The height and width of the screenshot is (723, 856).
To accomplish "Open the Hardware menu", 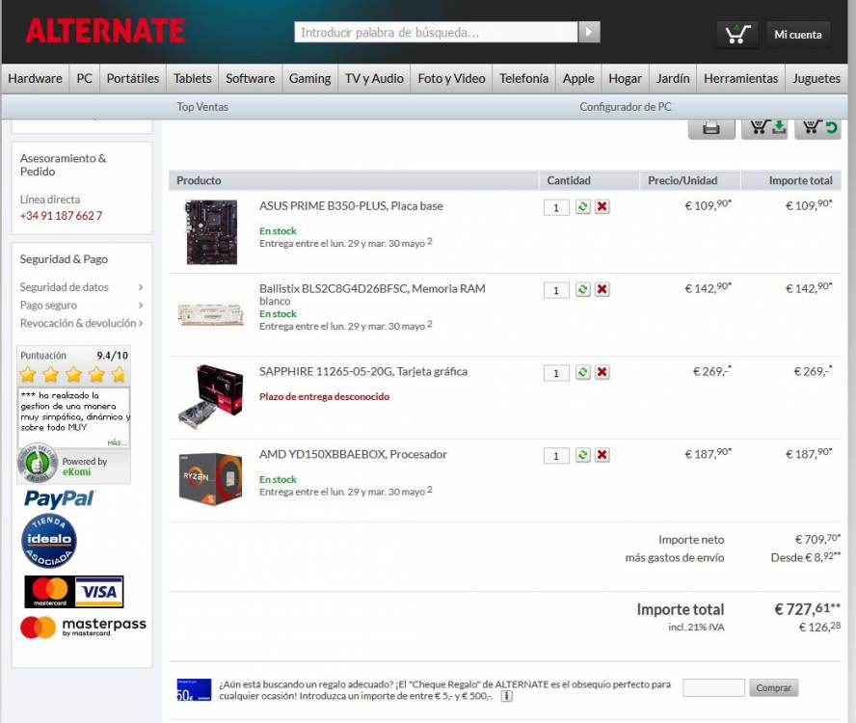I will pos(35,79).
